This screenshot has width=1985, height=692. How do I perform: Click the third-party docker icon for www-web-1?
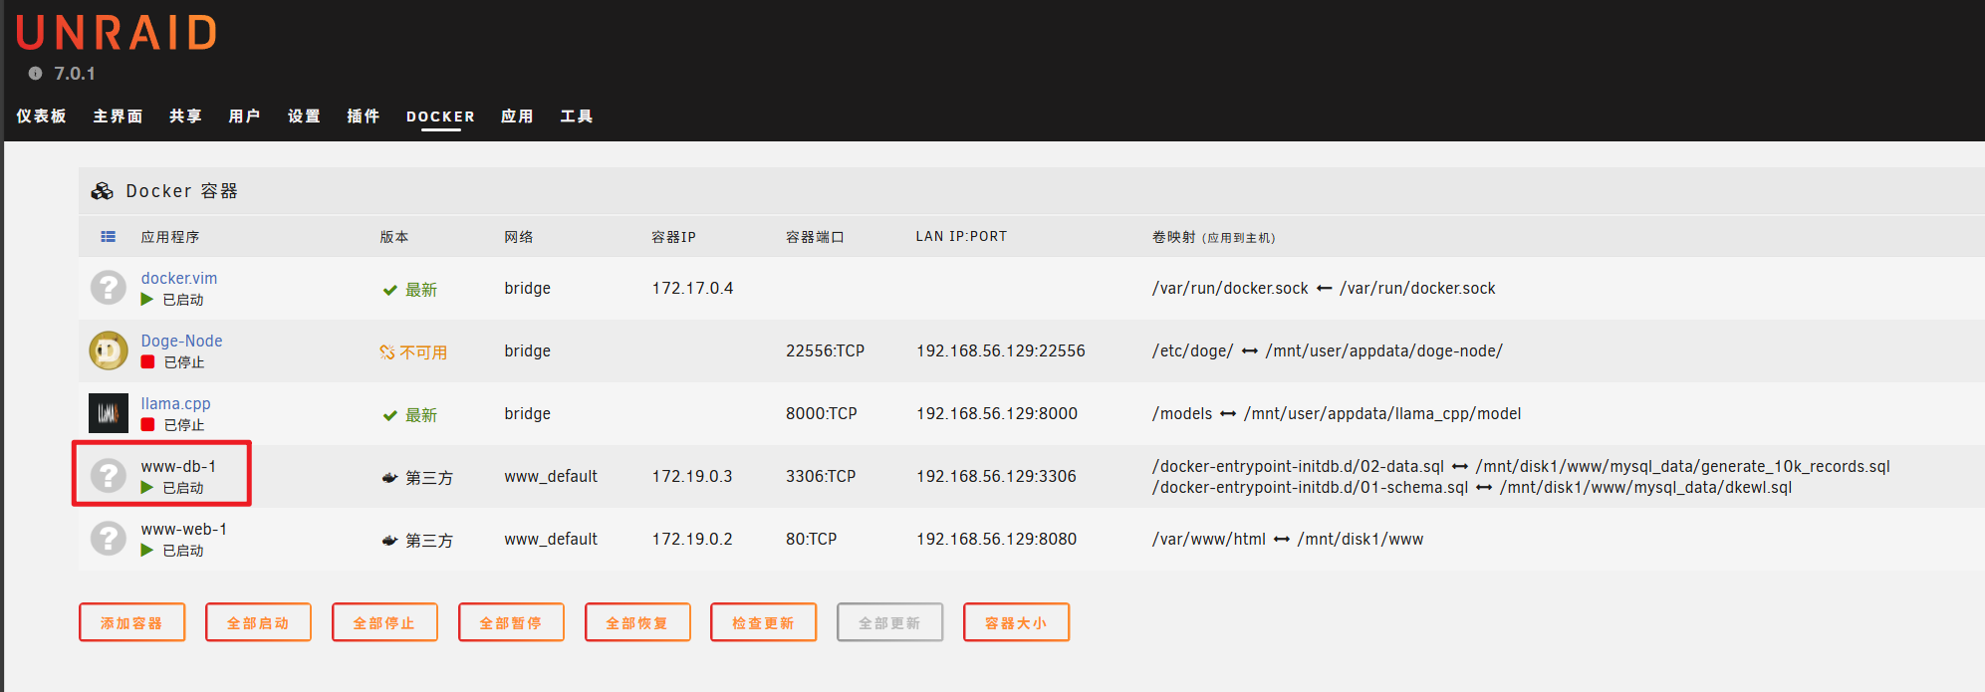coord(389,541)
